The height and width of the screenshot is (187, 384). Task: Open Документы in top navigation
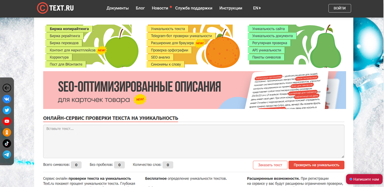tap(117, 8)
